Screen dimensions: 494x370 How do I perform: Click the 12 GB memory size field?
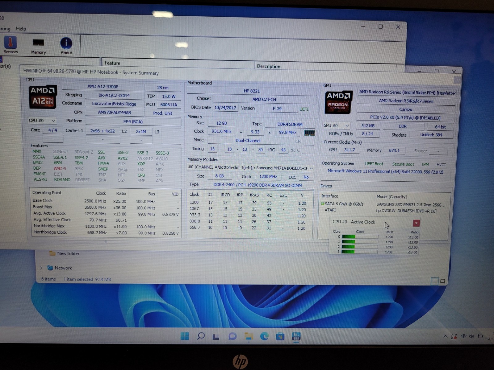coord(221,123)
